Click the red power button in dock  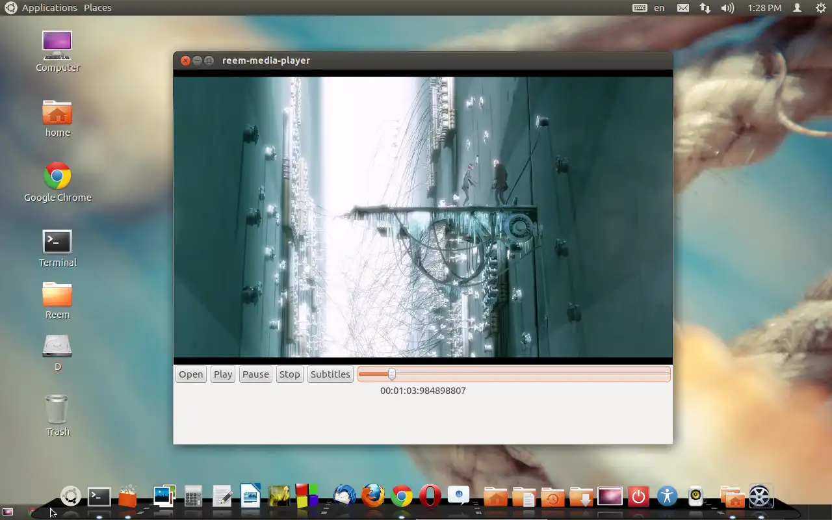[639, 497]
